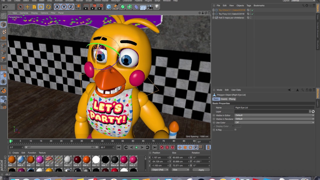Image resolution: width=320 pixels, height=180 pixels.
Task: Toggle parameter keyframe recording P icon
Action: pos(196,147)
